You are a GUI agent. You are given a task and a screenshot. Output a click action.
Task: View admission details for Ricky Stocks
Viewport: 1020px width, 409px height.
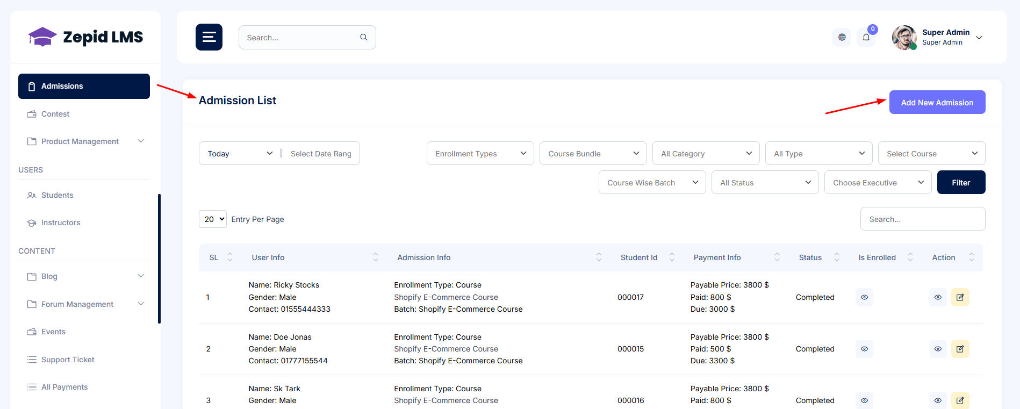click(x=938, y=297)
